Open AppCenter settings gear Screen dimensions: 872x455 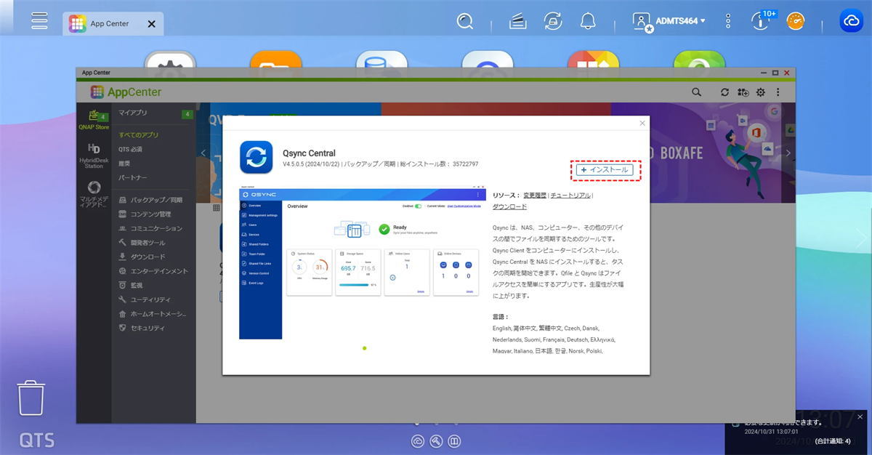761,92
